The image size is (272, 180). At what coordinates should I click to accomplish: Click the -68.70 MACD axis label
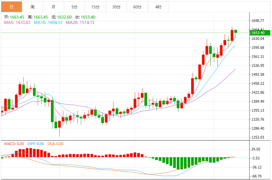[256, 176]
